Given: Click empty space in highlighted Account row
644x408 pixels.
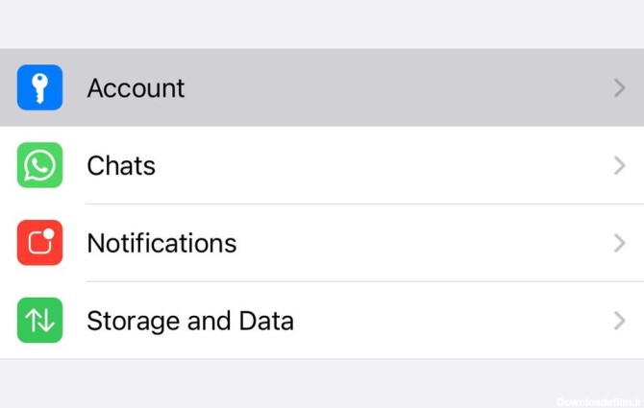Looking at the screenshot, I should (404, 88).
